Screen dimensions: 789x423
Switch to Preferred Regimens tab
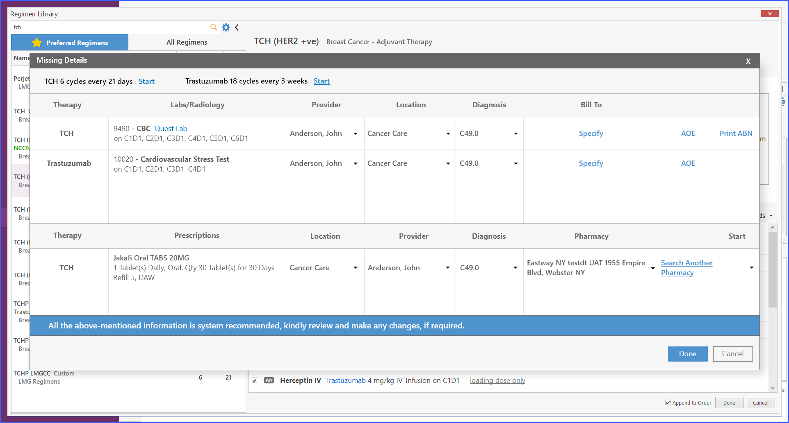pos(70,43)
